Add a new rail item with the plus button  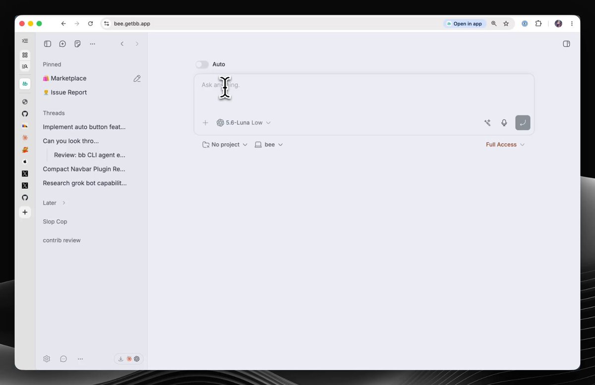point(25,212)
